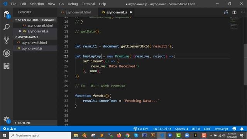Click the '1 UNSAVED' badge
The height and width of the screenshot is (139, 247).
[x=48, y=20]
